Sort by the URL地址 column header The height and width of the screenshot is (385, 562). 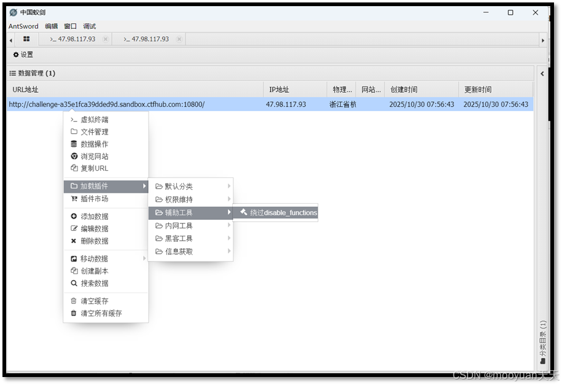pyautogui.click(x=135, y=90)
